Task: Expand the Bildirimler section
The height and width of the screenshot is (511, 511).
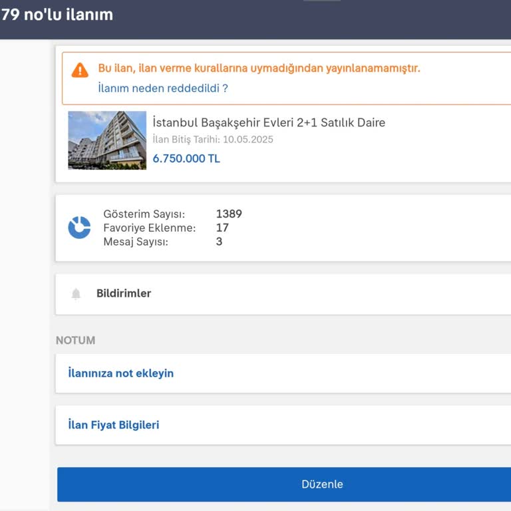Action: coord(124,293)
